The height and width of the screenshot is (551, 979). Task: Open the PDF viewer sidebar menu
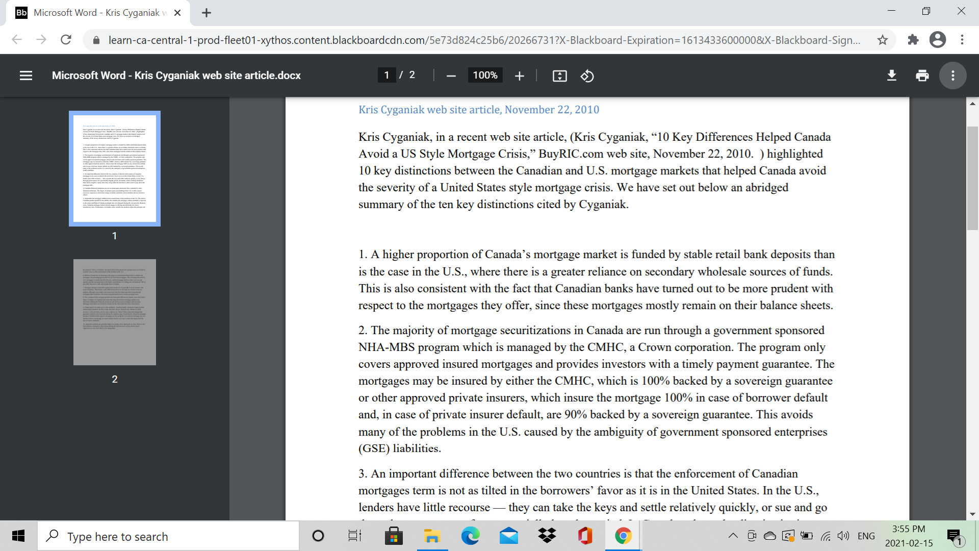click(25, 76)
